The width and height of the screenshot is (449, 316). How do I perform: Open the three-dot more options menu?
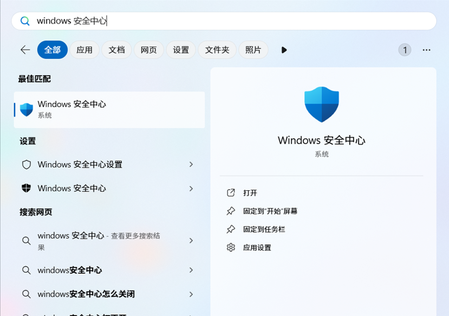coord(426,50)
